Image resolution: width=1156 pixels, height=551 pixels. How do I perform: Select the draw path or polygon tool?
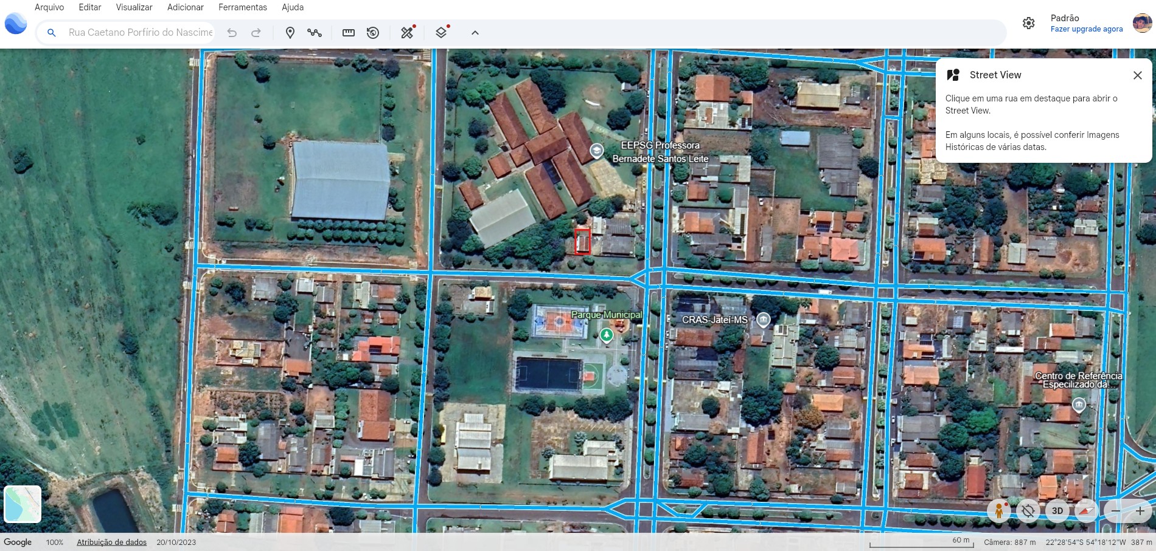tap(315, 33)
